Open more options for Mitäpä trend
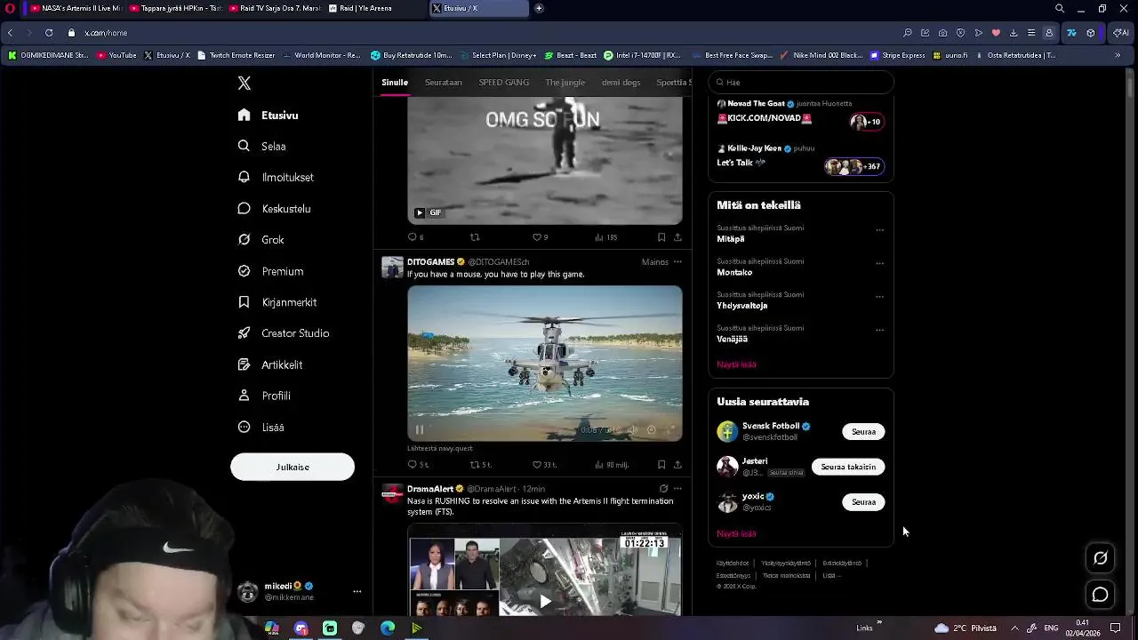 point(880,230)
